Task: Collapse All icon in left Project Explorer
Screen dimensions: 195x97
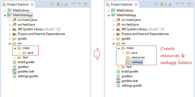Action: tap(52, 4)
